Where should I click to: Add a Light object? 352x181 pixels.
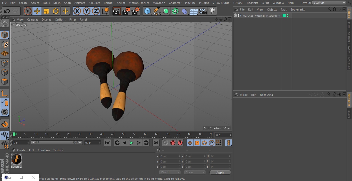(212, 11)
